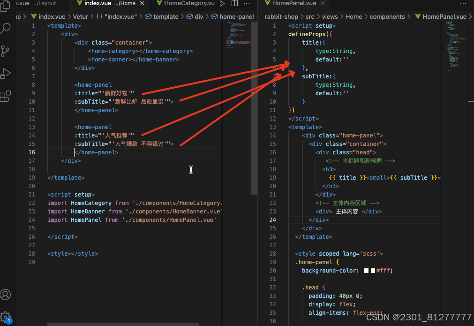Click defineProps in the right editor
This screenshot has width=474, height=326.
coord(307,34)
